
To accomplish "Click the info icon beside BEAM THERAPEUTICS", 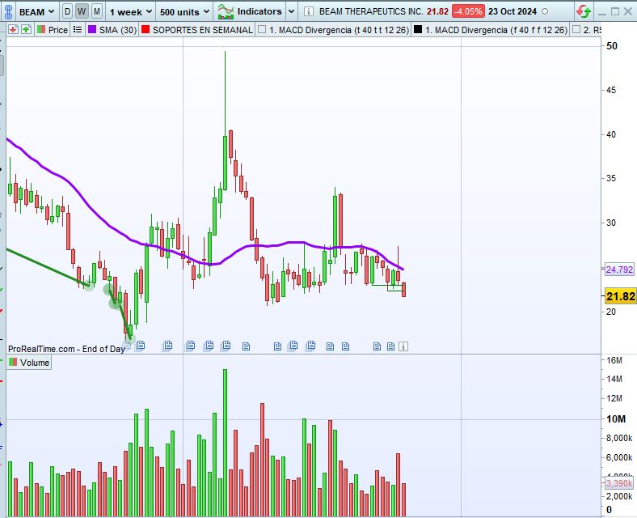I will (308, 11).
